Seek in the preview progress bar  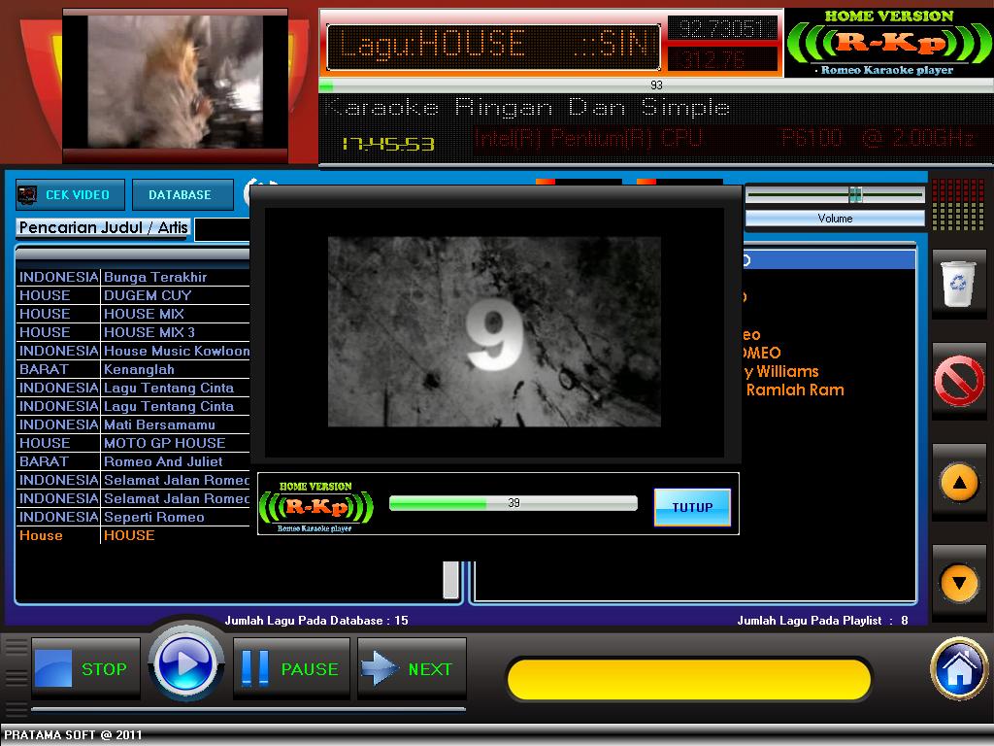513,503
